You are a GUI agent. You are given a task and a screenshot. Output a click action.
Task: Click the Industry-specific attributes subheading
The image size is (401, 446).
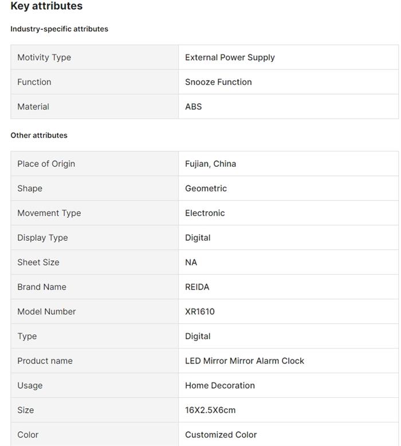pos(59,29)
